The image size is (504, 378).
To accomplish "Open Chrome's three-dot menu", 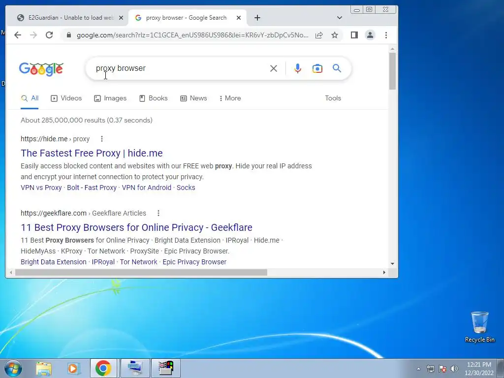I will pyautogui.click(x=386, y=35).
